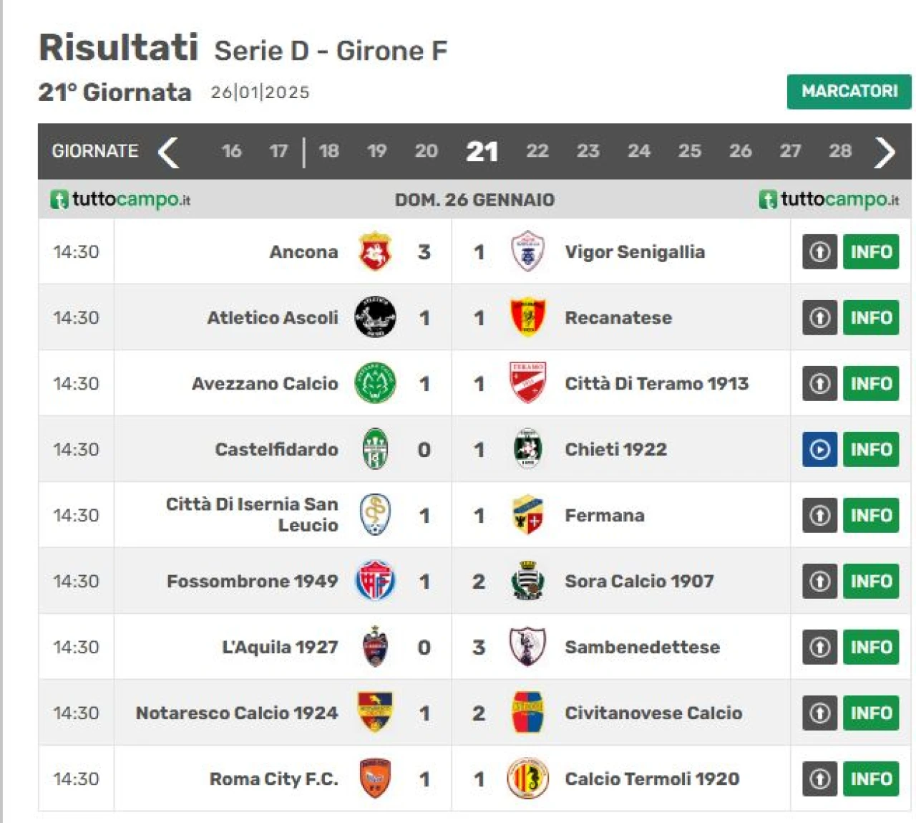Switch to giornata 20

(x=426, y=151)
